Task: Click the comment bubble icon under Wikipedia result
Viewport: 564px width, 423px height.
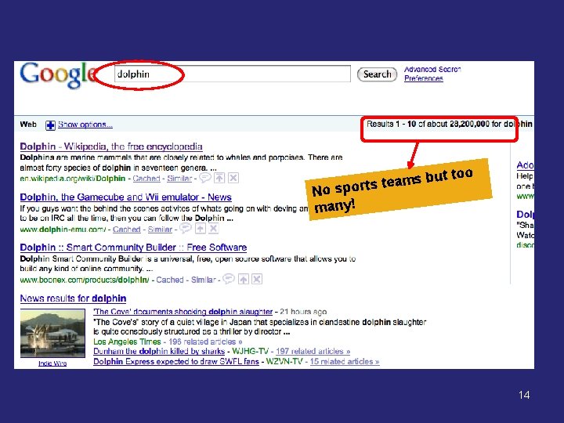Action: coord(205,178)
